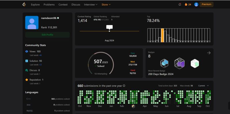Viewport: 230px width, 114px height.
Task: Click the LeetCode logo icon
Action: (x=24, y=4)
